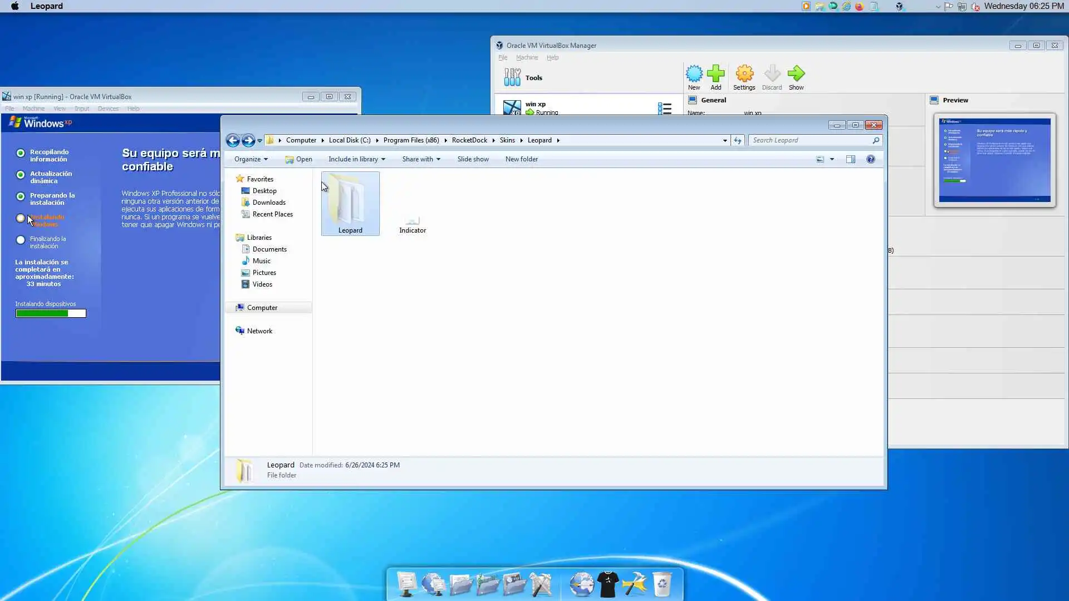Screen dimensions: 1069x601
Task: Click the New folder button
Action: pyautogui.click(x=521, y=159)
